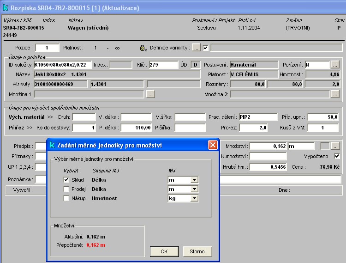Toggle the Vypočteno checkbox

337,156
